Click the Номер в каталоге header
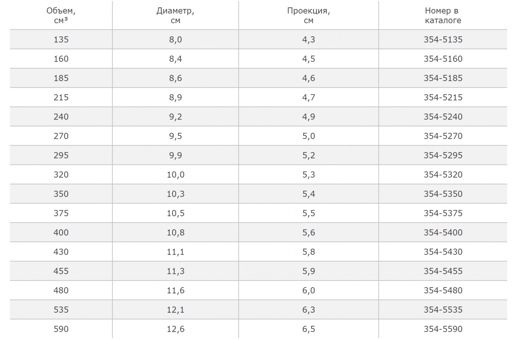 click(443, 16)
